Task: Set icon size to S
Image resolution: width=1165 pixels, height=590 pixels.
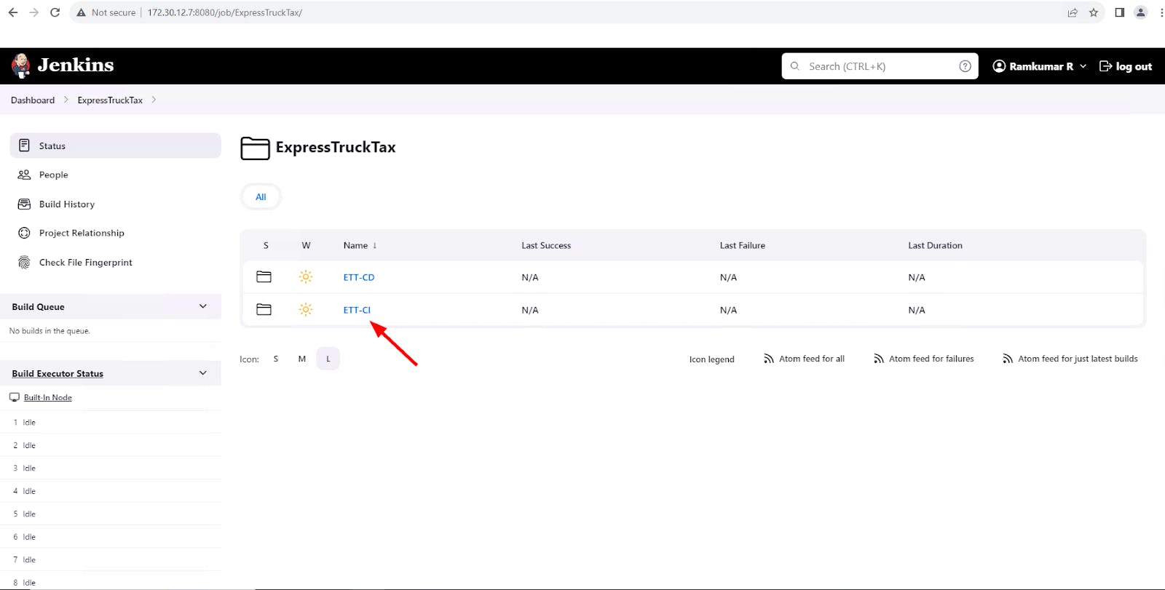Action: 276,359
